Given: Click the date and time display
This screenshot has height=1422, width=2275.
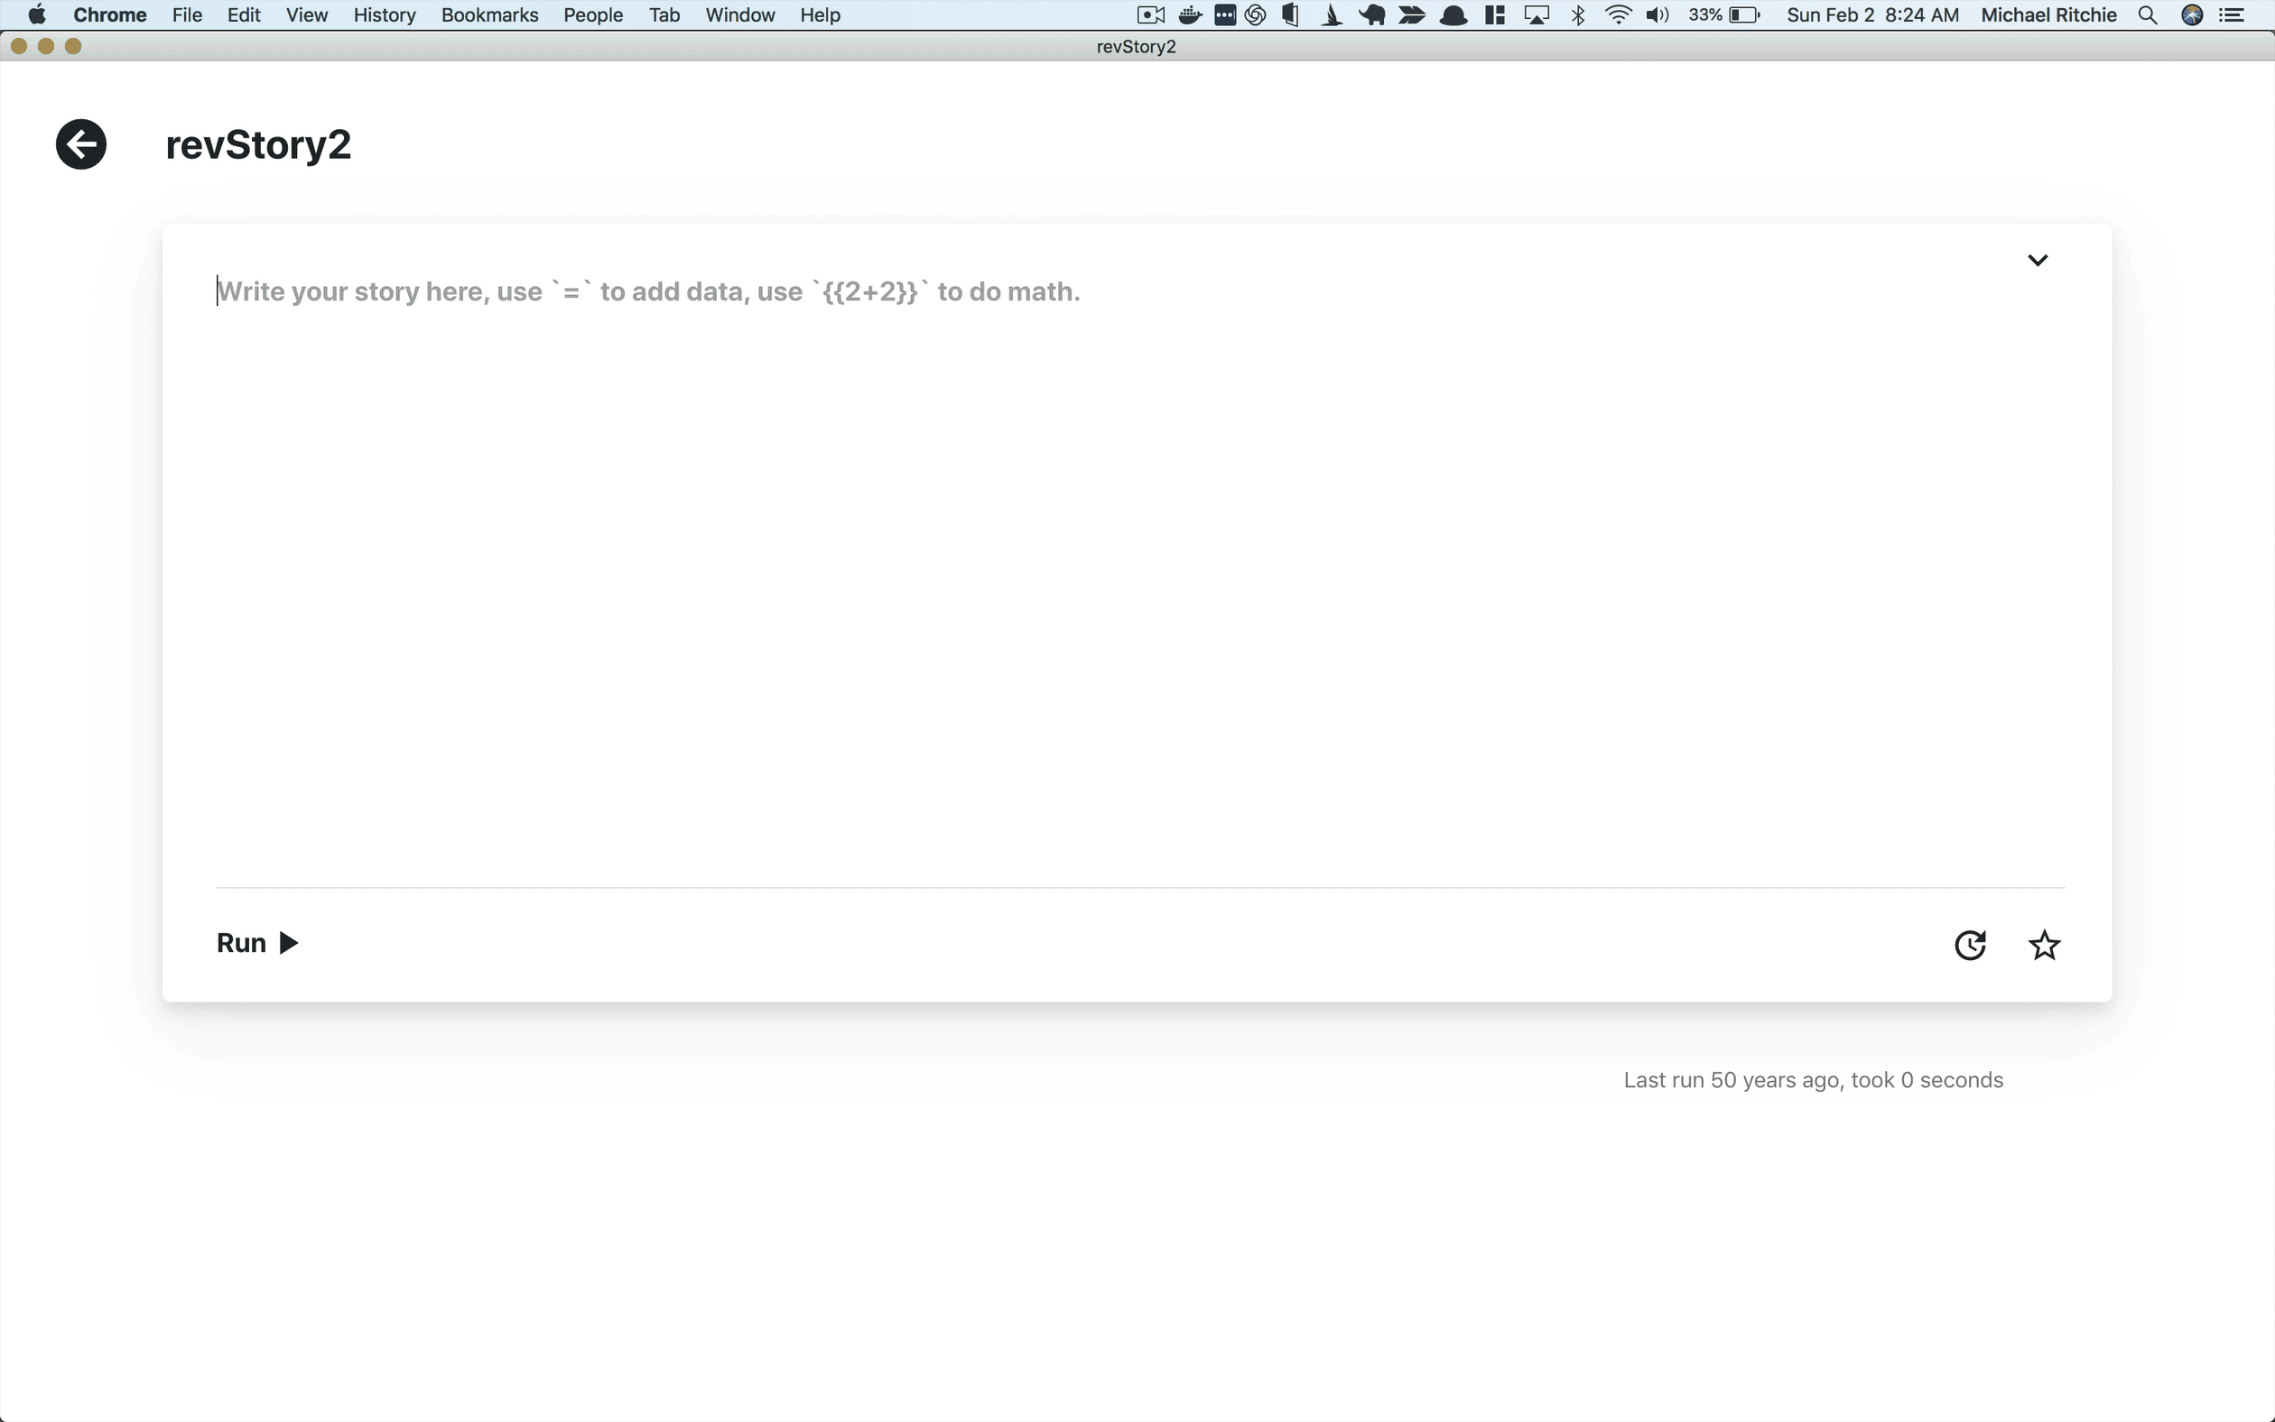Looking at the screenshot, I should click(1872, 15).
